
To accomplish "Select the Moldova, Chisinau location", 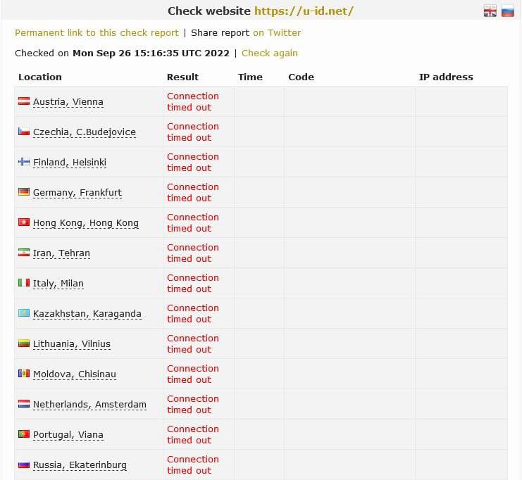I will (75, 374).
